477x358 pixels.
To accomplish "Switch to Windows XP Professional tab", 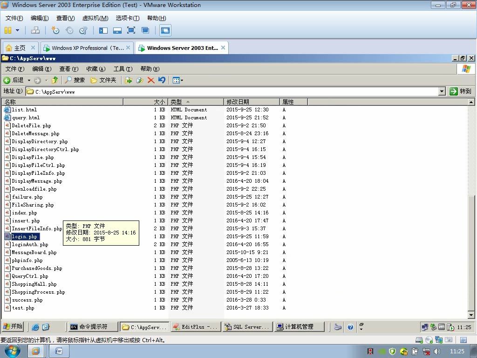I will 87,48.
